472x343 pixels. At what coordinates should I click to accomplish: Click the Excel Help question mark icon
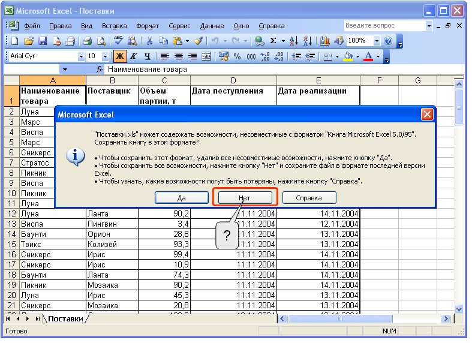coord(388,41)
